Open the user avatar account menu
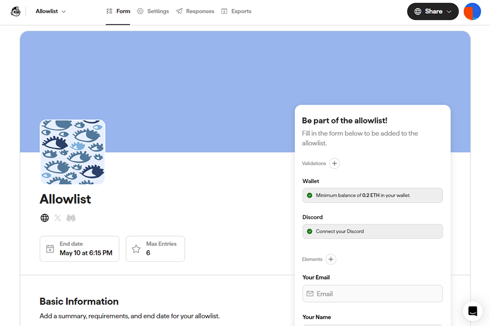The height and width of the screenshot is (326, 490). point(472,11)
